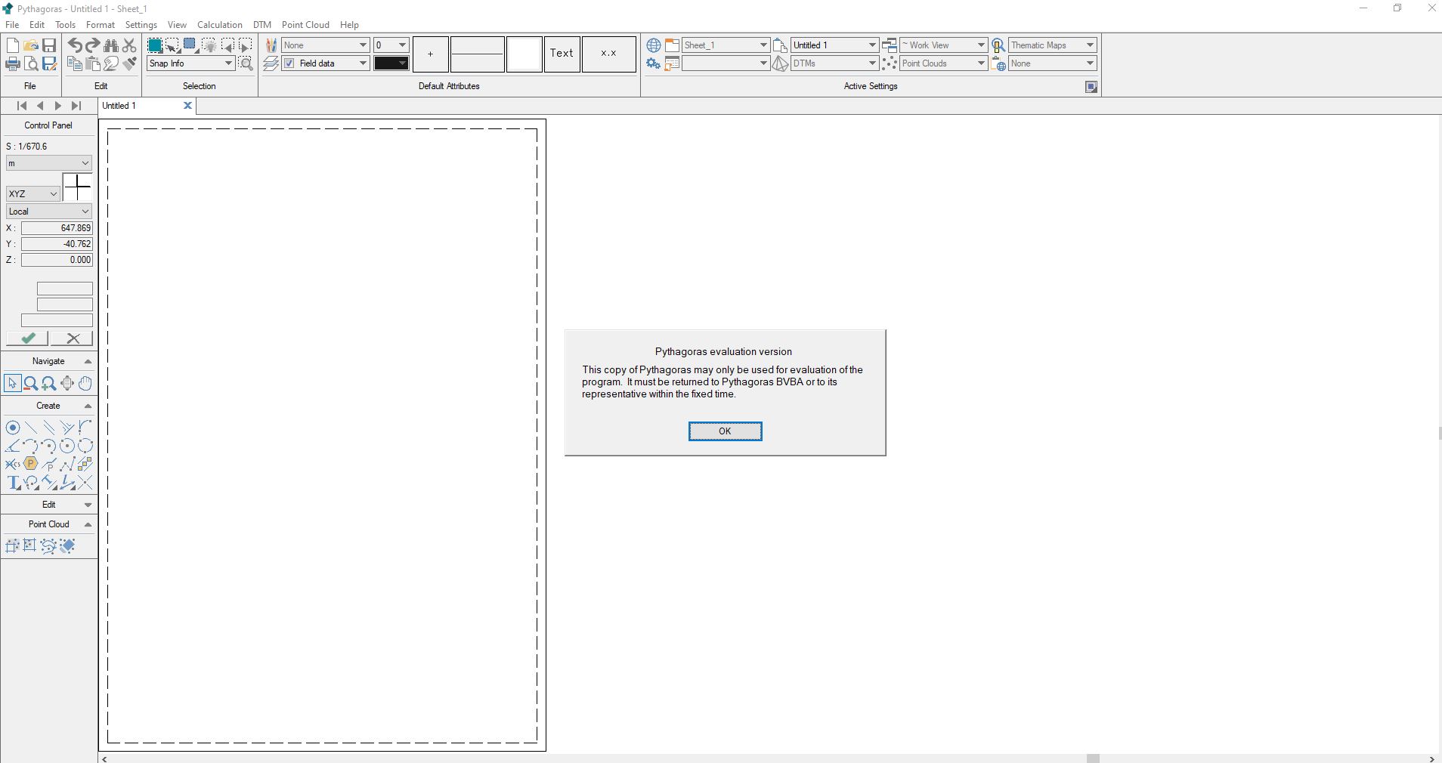The height and width of the screenshot is (763, 1442).
Task: Toggle the filled selection rectangle mode
Action: click(x=155, y=45)
